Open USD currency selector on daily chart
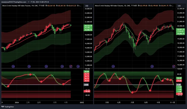 tap(181, 6)
